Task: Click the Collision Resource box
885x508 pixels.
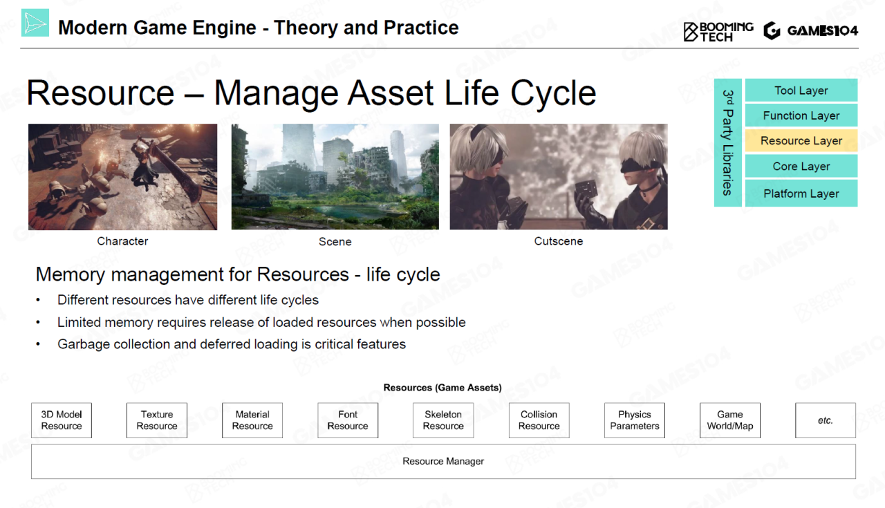Action: coord(539,420)
